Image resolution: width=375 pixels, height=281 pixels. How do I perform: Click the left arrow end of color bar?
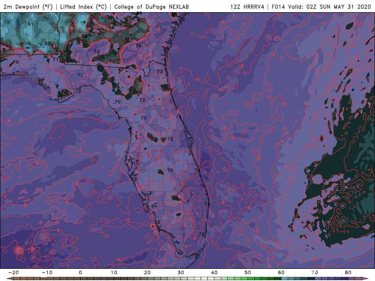click(x=9, y=279)
